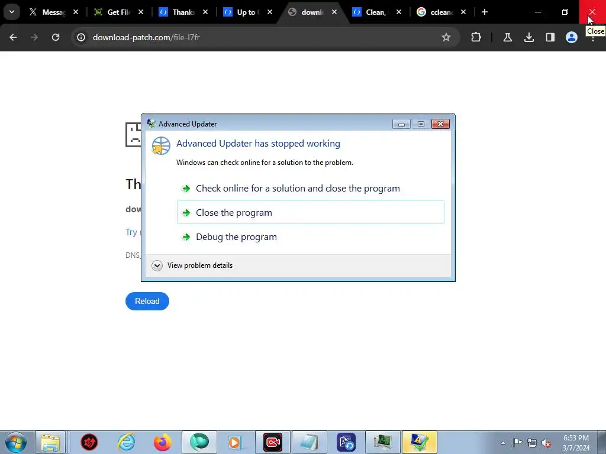This screenshot has width=606, height=454.
Task: Open Chrome Labs flask icon
Action: pyautogui.click(x=507, y=37)
